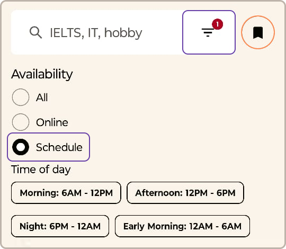
Task: Select the Schedule radio button
Action: click(x=21, y=147)
